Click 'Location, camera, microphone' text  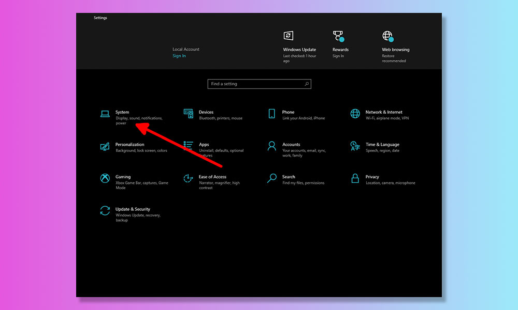click(x=391, y=183)
